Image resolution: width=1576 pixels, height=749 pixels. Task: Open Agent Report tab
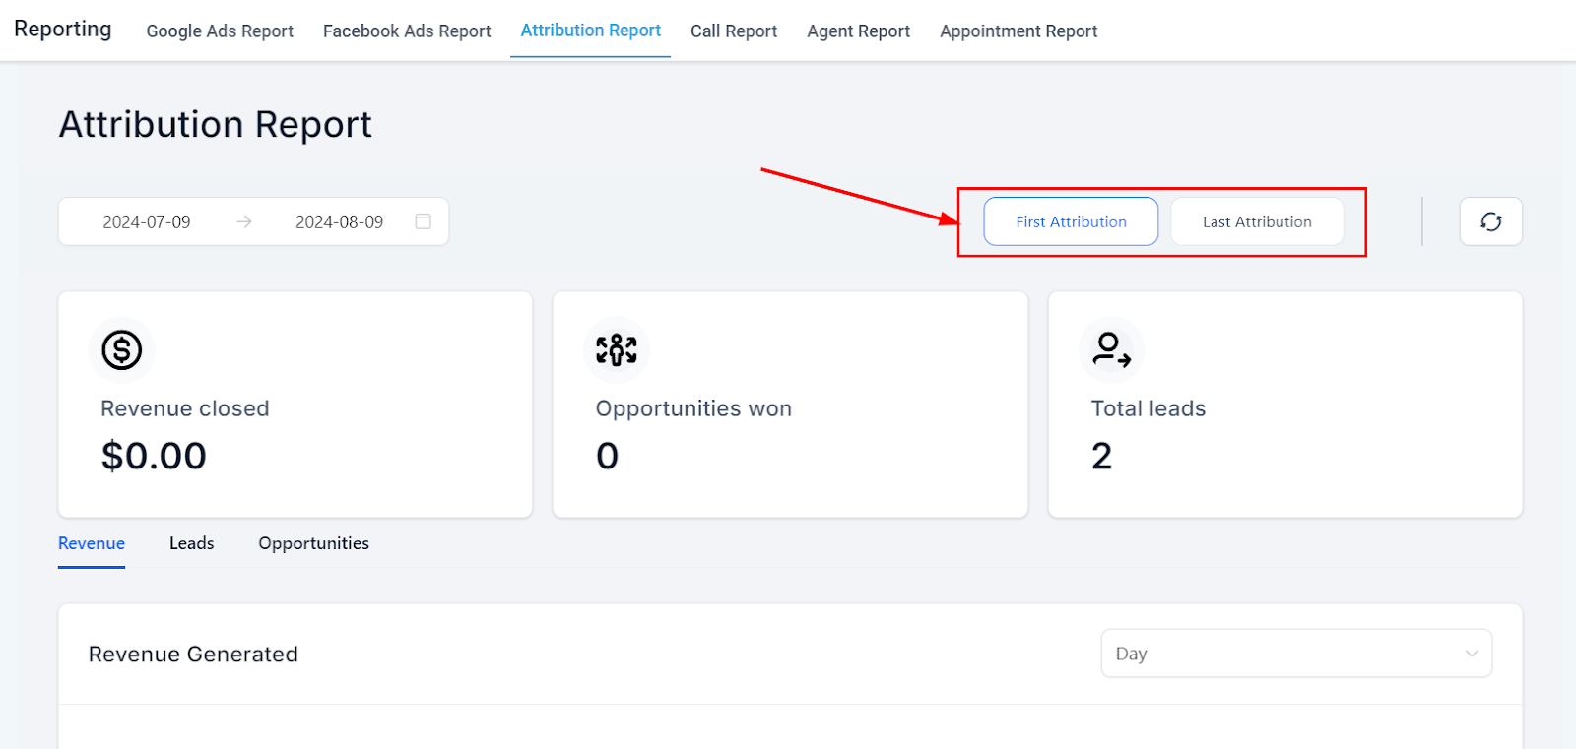[858, 31]
